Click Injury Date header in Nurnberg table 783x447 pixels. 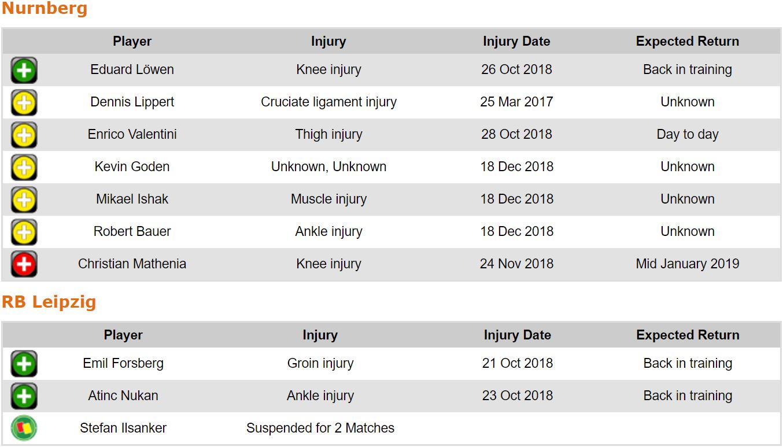(x=516, y=42)
